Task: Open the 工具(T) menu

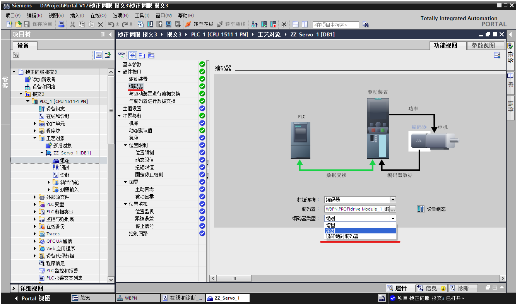Action: pyautogui.click(x=142, y=15)
